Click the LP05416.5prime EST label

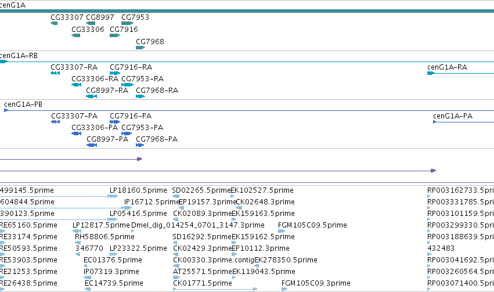[x=138, y=214]
